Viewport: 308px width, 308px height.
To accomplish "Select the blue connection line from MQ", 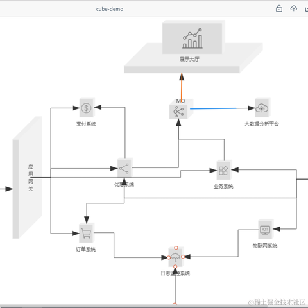I will click(213, 108).
